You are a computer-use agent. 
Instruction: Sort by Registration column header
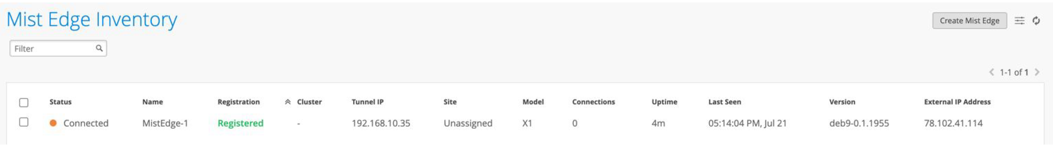(x=239, y=102)
